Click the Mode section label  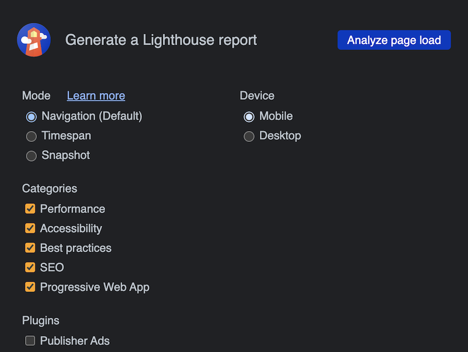[36, 96]
